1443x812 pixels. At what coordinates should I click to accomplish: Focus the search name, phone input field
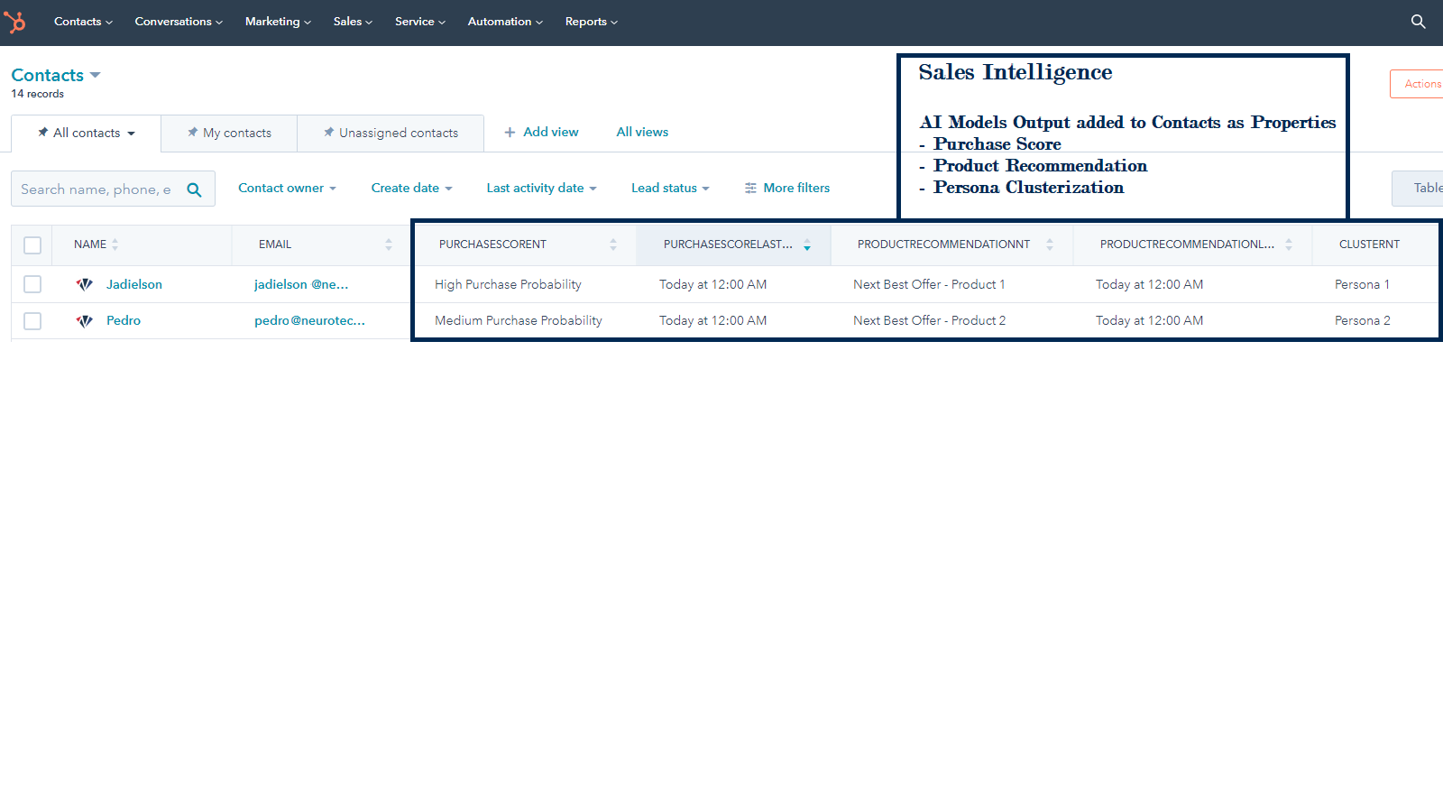click(96, 189)
